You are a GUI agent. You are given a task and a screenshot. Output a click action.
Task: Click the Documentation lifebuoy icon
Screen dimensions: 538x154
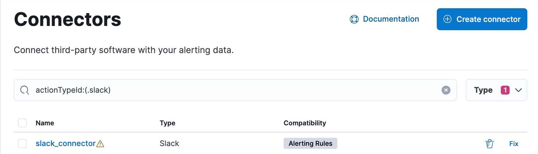354,19
